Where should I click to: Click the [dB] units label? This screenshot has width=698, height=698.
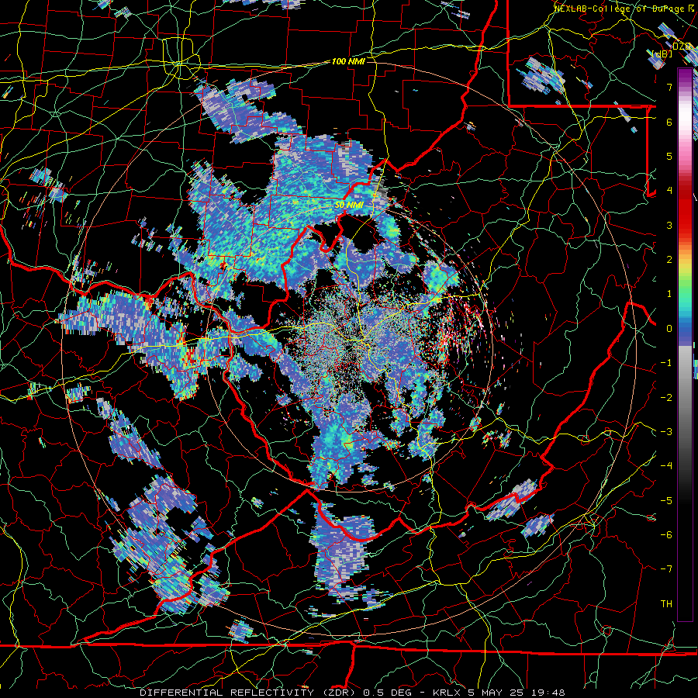click(x=662, y=54)
